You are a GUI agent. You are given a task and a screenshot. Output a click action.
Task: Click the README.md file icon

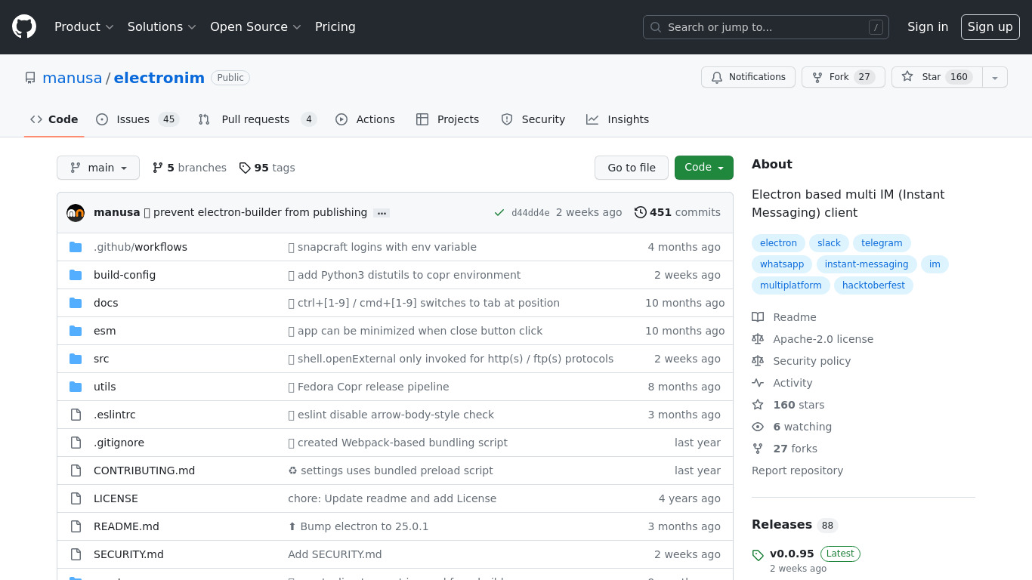click(x=76, y=526)
